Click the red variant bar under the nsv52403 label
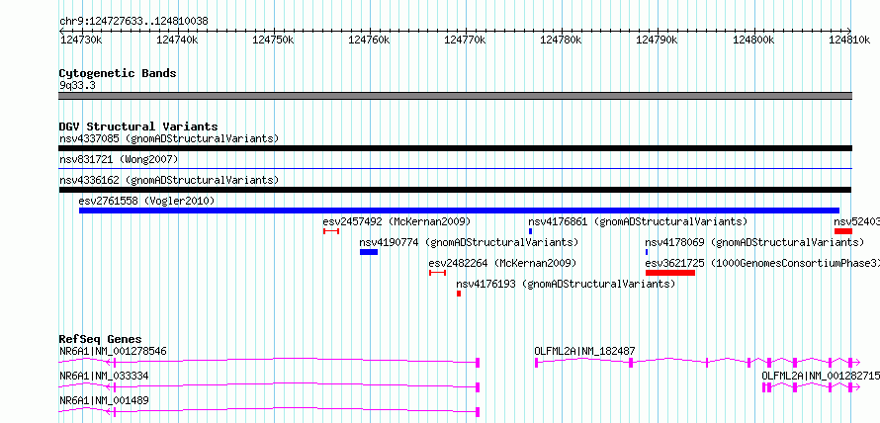 coord(843,231)
